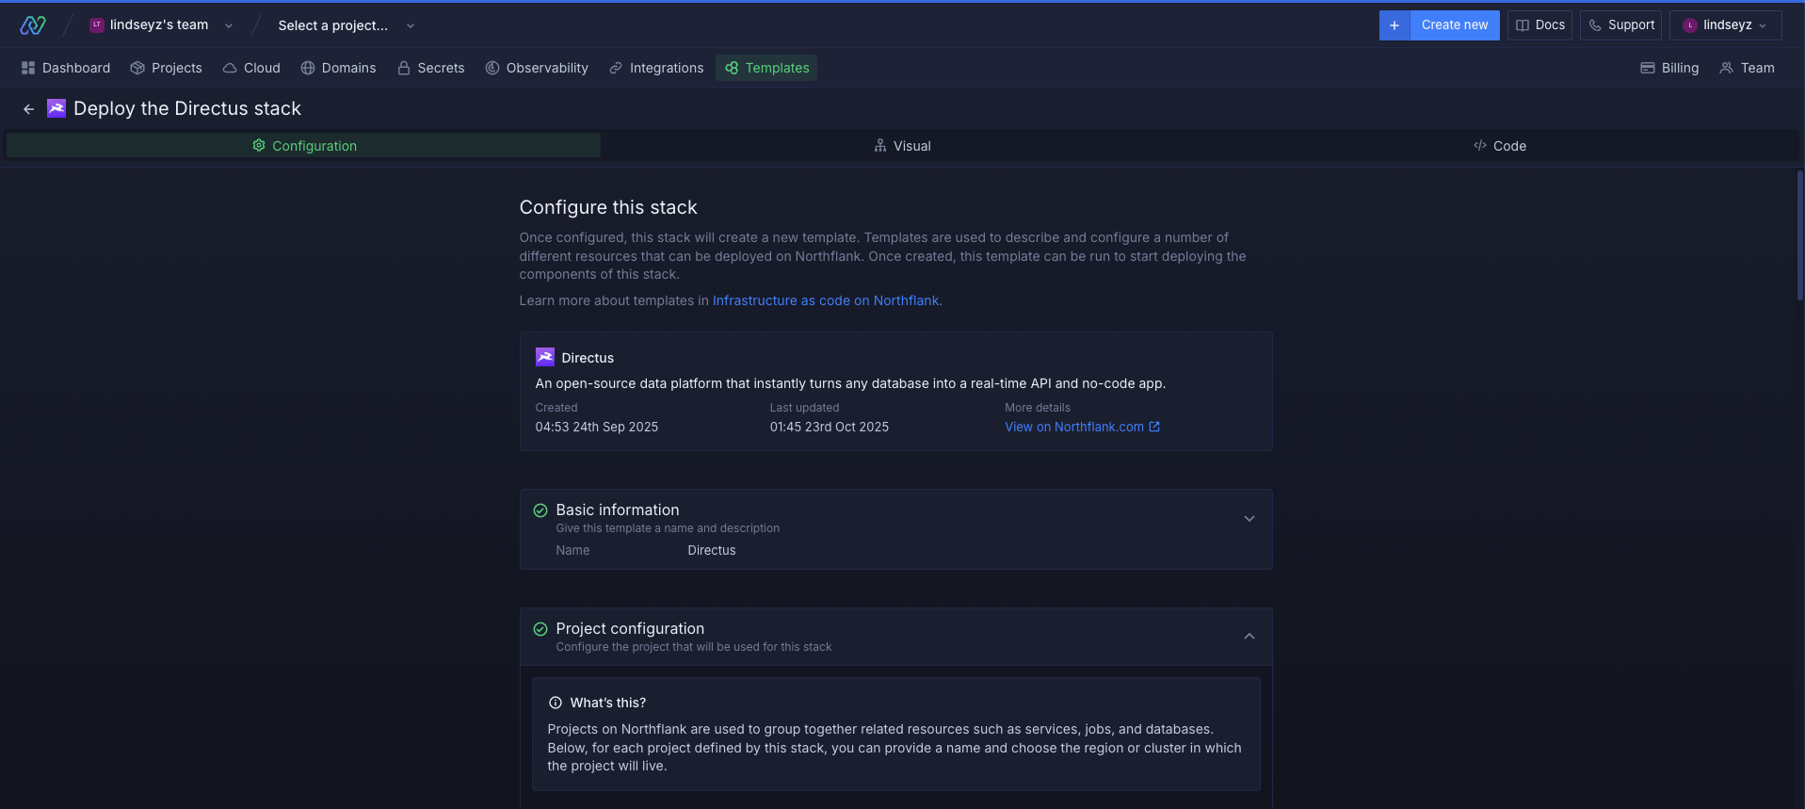The width and height of the screenshot is (1805, 809).
Task: Click the last updated date 01:45 23rd Oct 2025
Action: [x=830, y=427]
